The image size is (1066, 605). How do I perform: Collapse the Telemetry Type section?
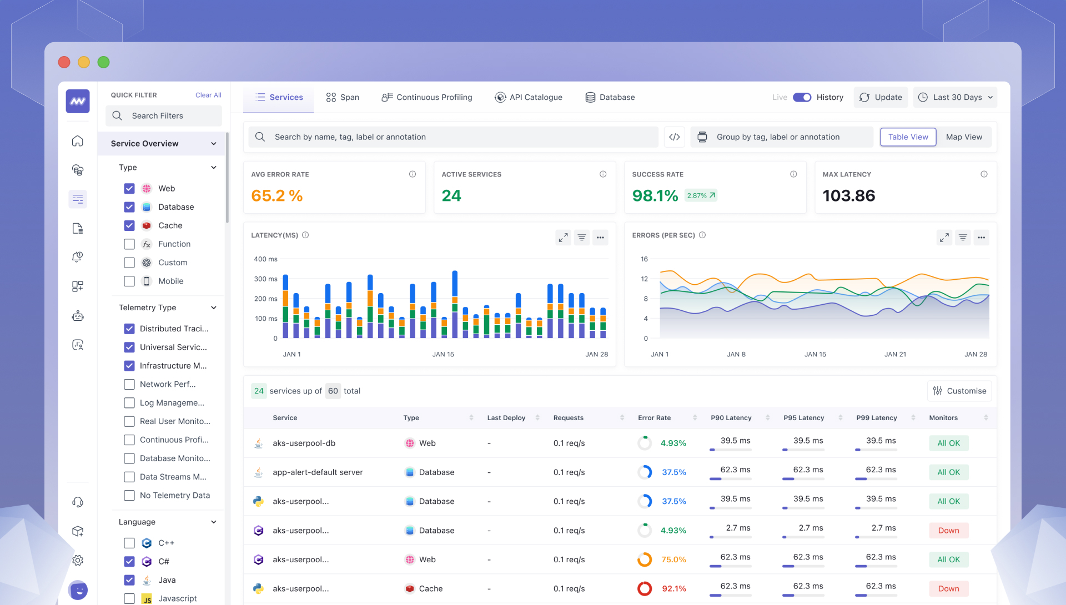214,307
